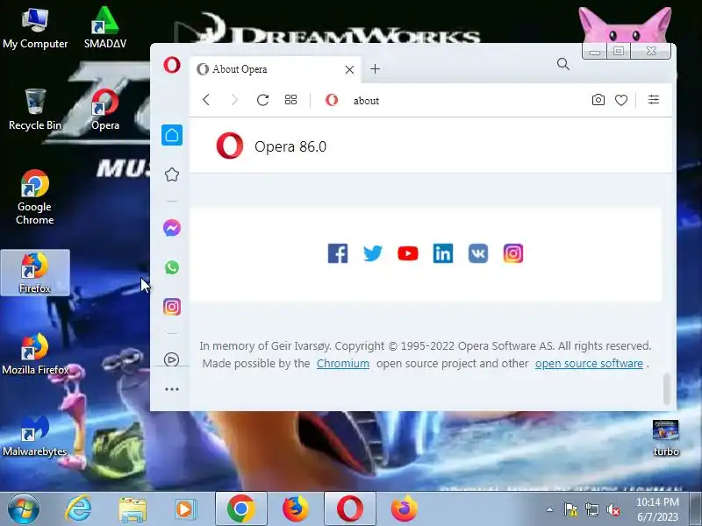Click the Show desktop strip on the taskbar
This screenshot has height=526, width=702.
point(696,509)
